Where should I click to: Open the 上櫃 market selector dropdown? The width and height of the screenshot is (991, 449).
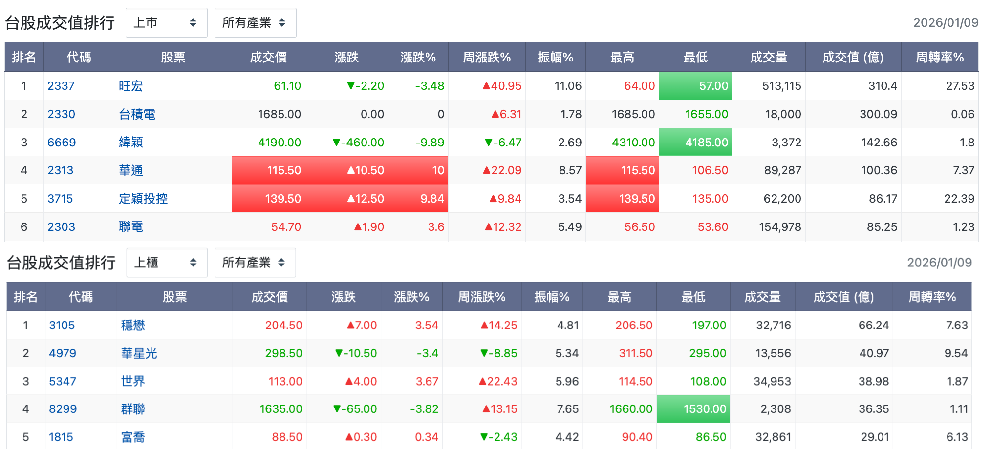tap(167, 263)
